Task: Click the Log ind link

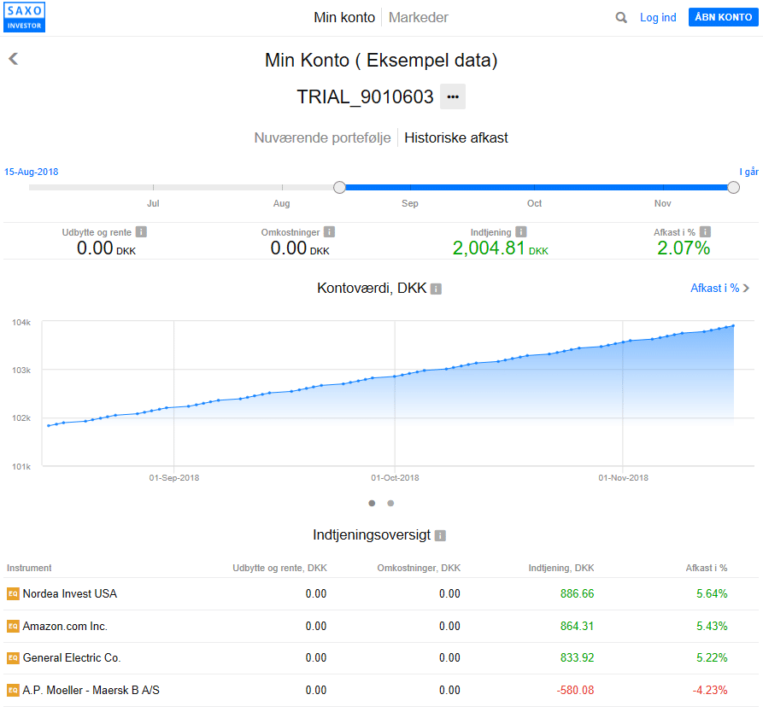Action: tap(658, 17)
